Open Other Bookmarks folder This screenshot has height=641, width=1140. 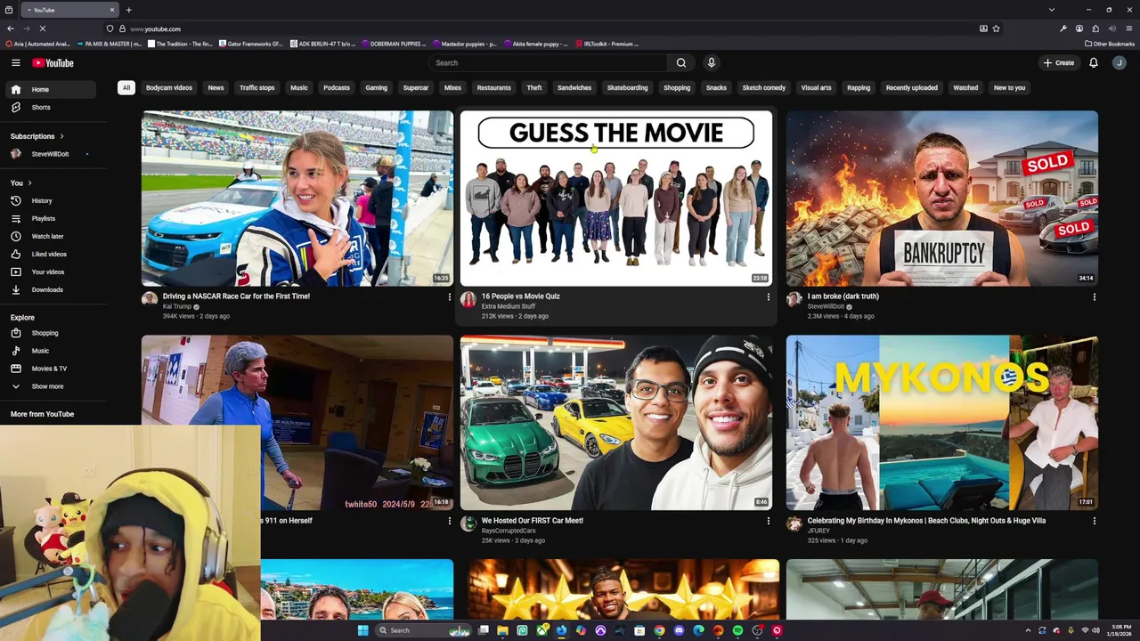1110,44
